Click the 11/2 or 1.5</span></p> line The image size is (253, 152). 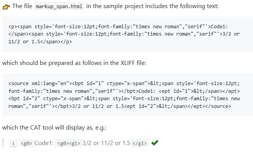40,42
